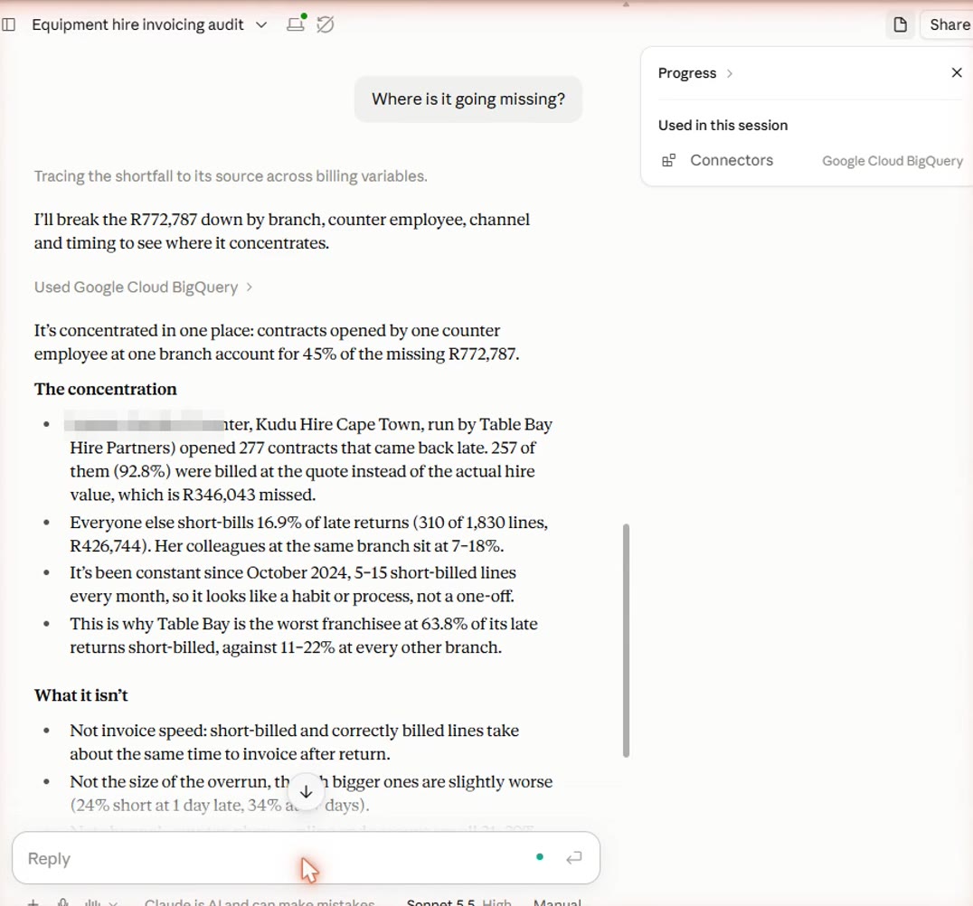Jump to latest with the down-arrow button

pos(306,791)
